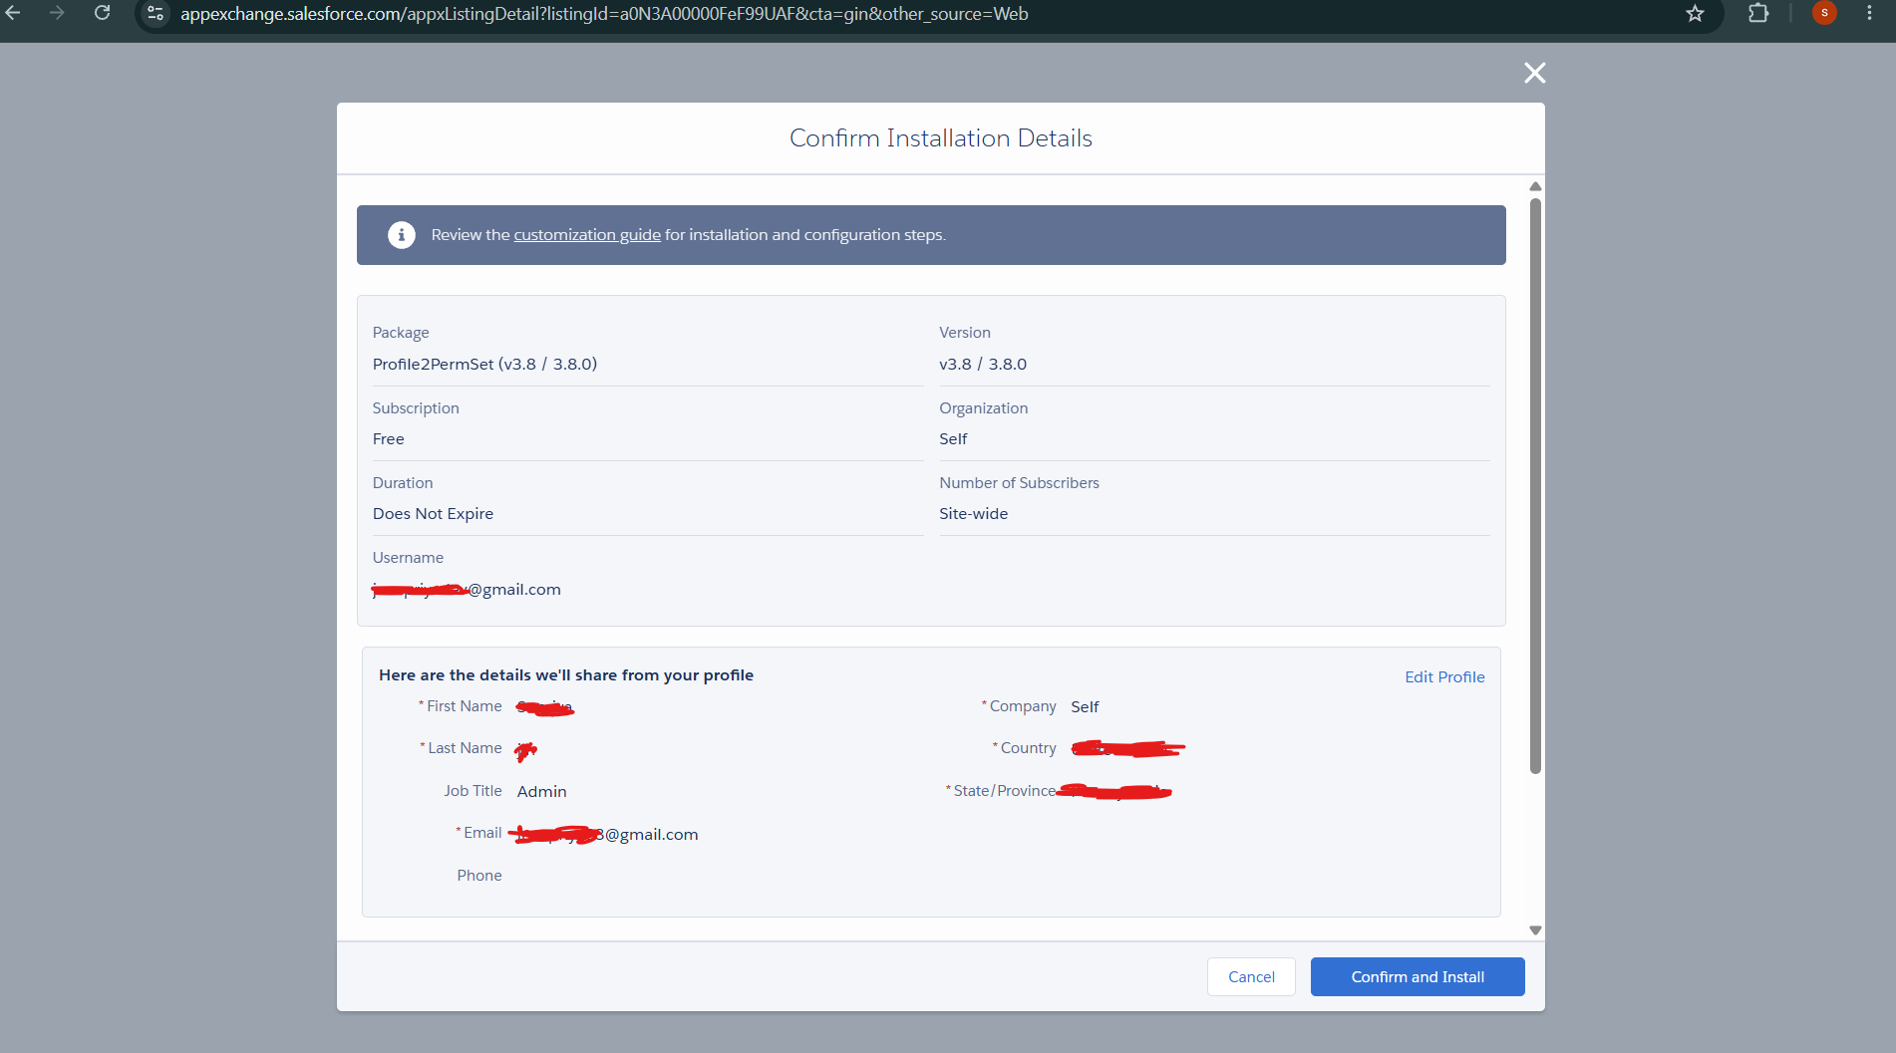This screenshot has width=1896, height=1053.
Task: Click the Number of Subscribers label
Action: tap(1019, 483)
